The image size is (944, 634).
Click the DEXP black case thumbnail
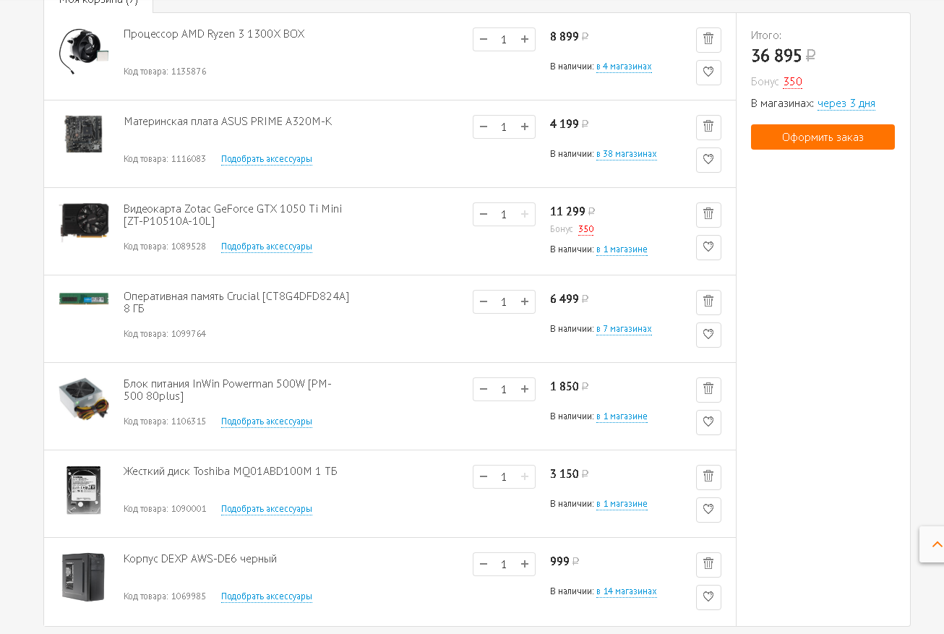coord(84,577)
